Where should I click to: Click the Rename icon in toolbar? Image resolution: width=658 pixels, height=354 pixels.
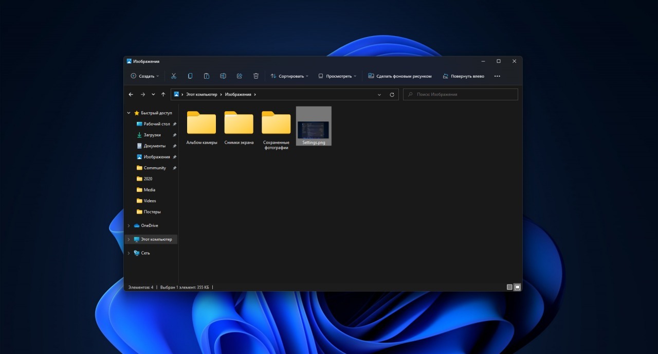[223, 76]
